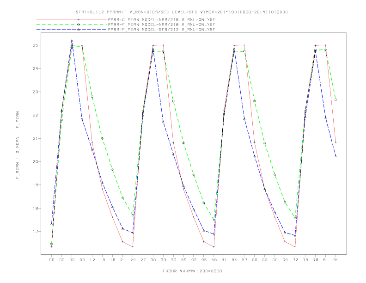This screenshot has height=283, width=366.
Task: Click the x-axis tick label 75
Action: click(305, 260)
